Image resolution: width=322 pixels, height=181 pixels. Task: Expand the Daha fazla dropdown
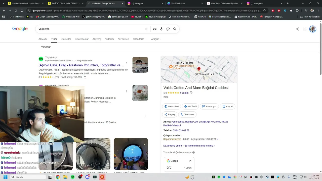tap(140, 39)
